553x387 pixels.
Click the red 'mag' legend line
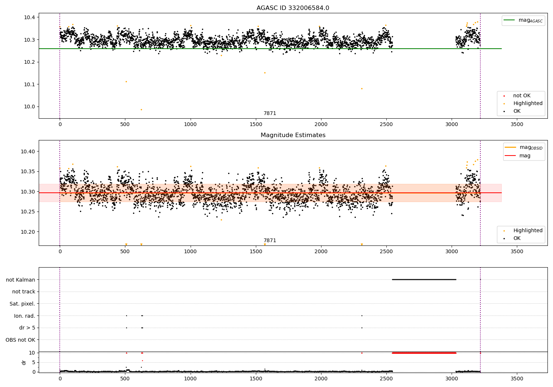pos(511,156)
